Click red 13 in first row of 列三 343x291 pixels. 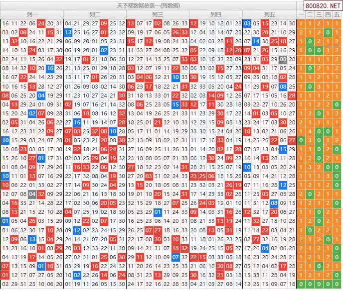coord(131,23)
